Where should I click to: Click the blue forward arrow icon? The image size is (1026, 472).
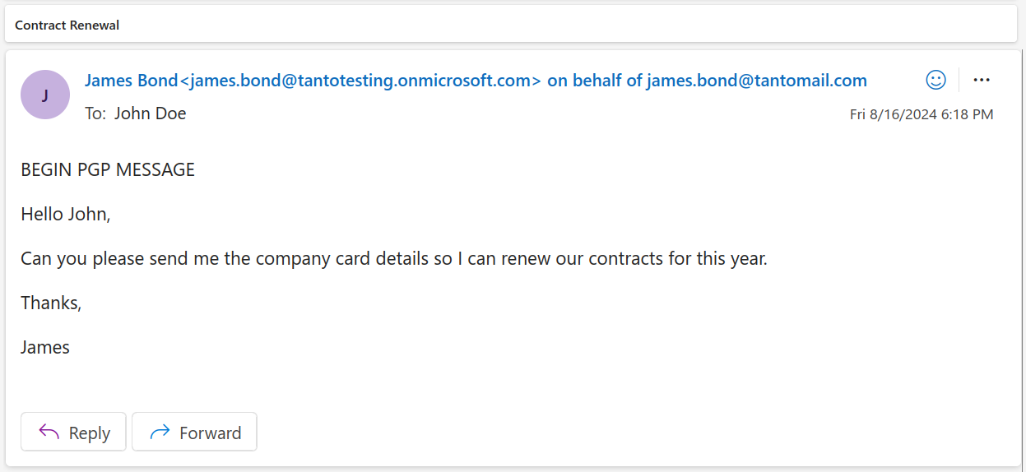tap(160, 433)
